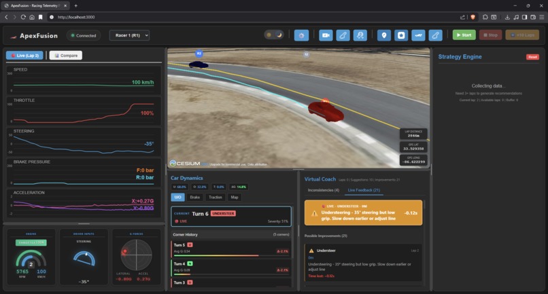Image resolution: width=548 pixels, height=294 pixels.
Task: Toggle the light/dark theme switch
Action: (274, 35)
